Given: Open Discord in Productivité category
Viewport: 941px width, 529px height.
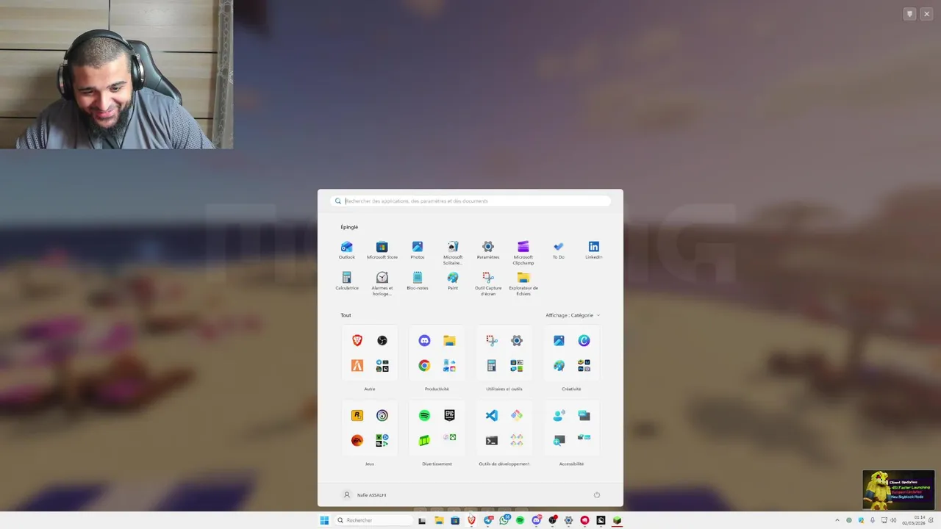Looking at the screenshot, I should [x=424, y=340].
